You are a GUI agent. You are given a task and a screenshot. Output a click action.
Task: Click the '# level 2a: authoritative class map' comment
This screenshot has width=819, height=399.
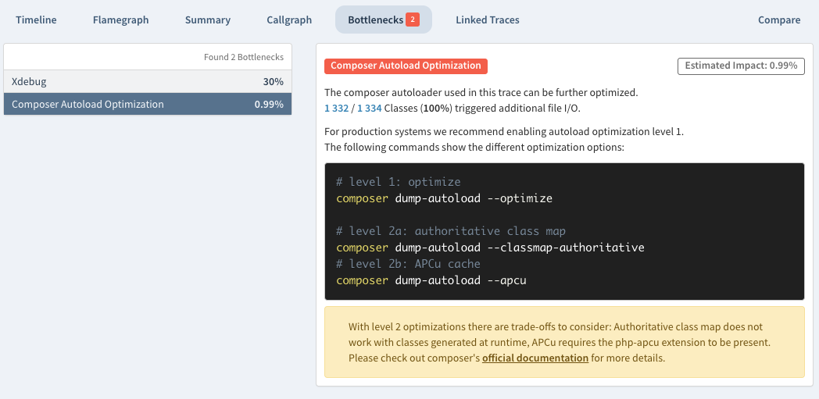click(x=451, y=231)
